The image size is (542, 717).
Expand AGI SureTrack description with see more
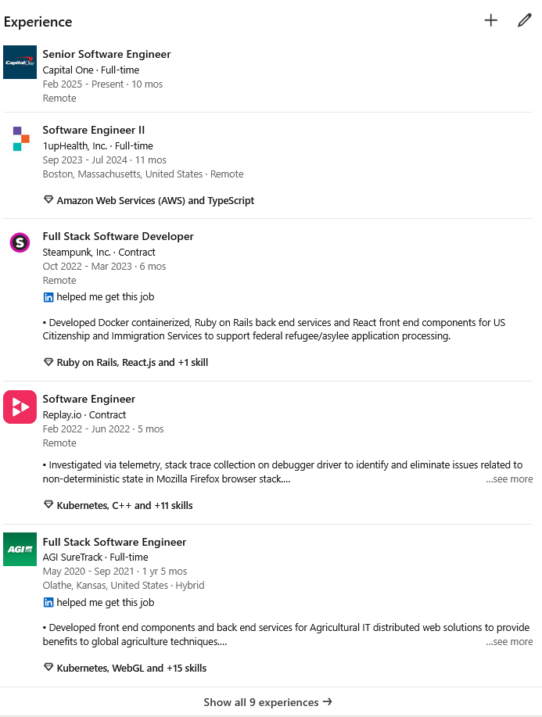pyautogui.click(x=509, y=642)
